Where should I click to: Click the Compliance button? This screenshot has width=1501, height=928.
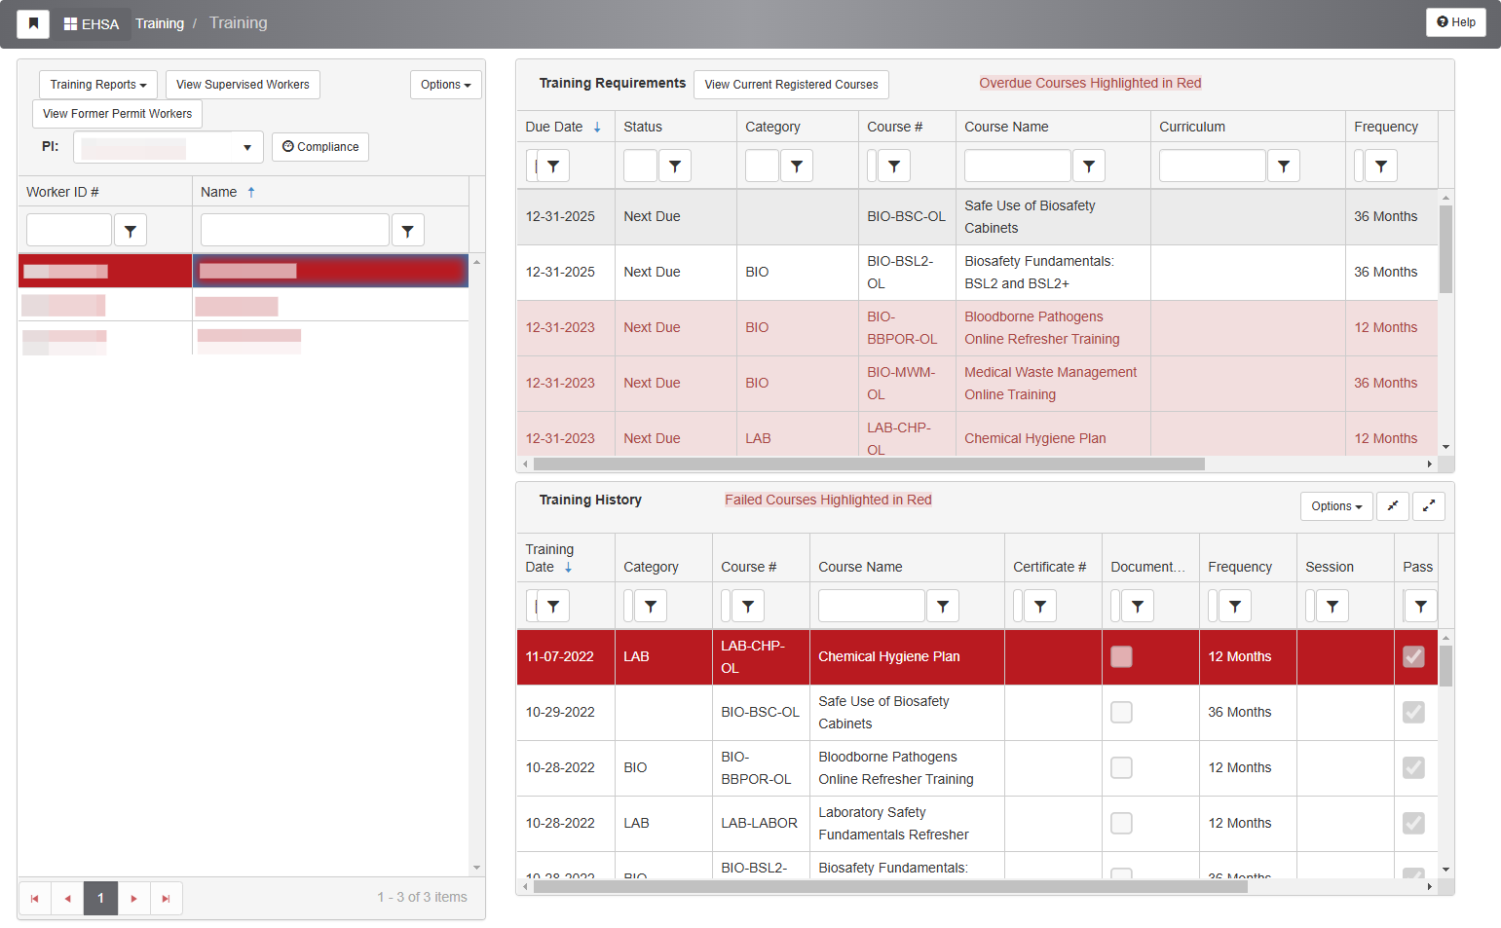click(x=320, y=147)
